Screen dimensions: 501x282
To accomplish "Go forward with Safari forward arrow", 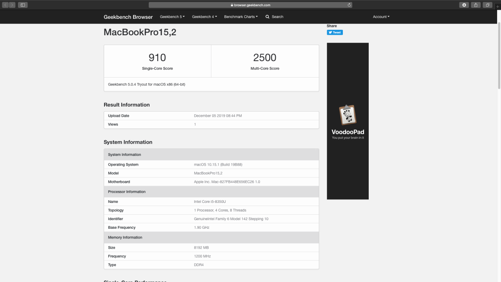I will (x=12, y=5).
